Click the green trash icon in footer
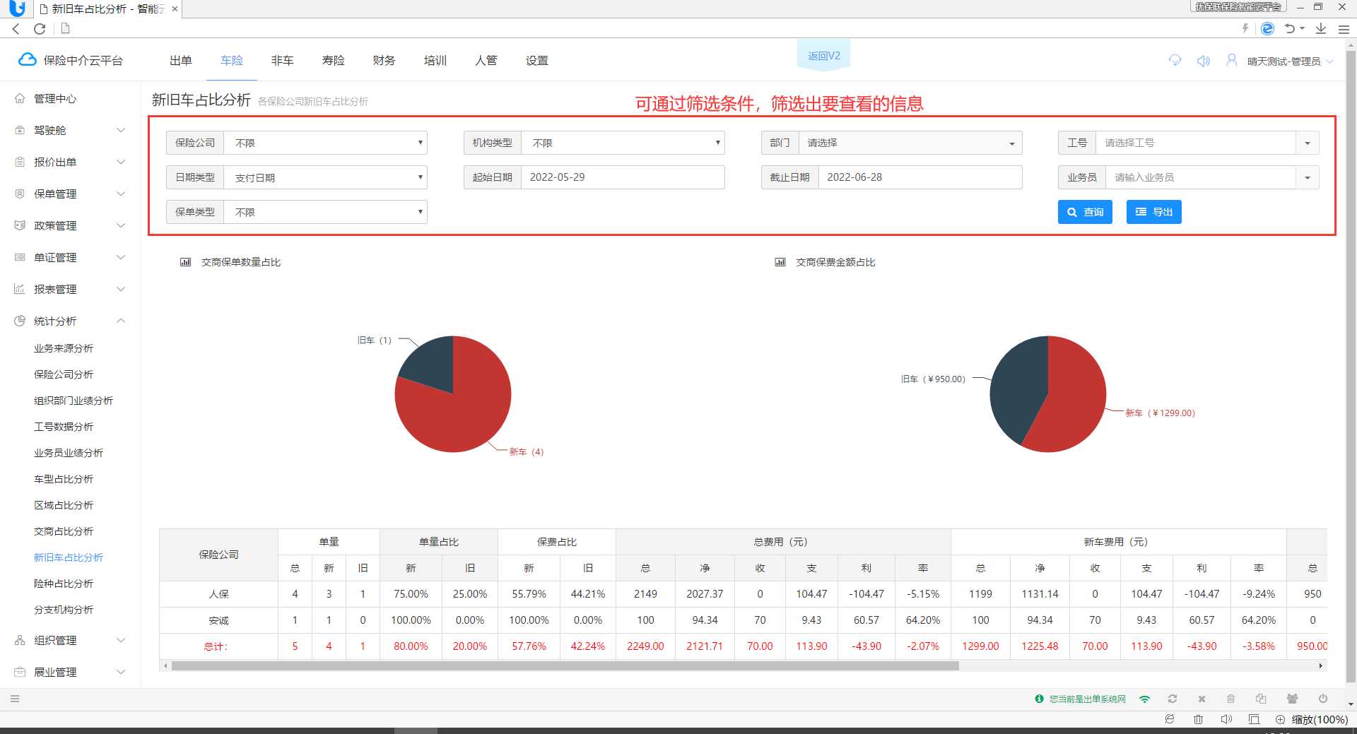The image size is (1357, 734). pyautogui.click(x=1230, y=699)
